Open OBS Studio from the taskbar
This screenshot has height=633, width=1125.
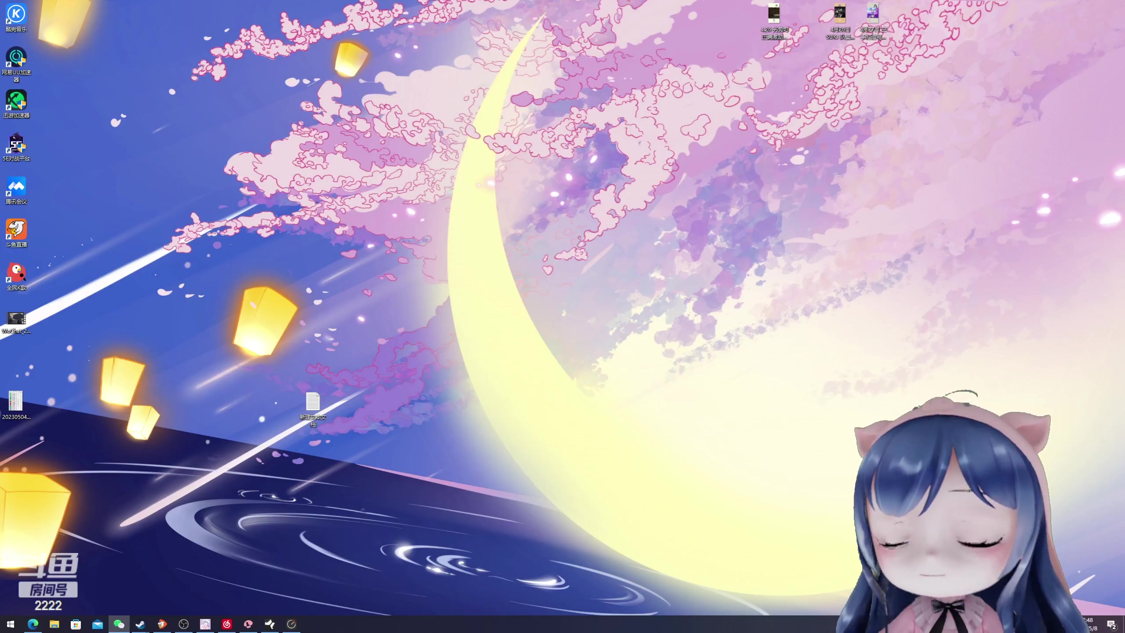coord(184,624)
